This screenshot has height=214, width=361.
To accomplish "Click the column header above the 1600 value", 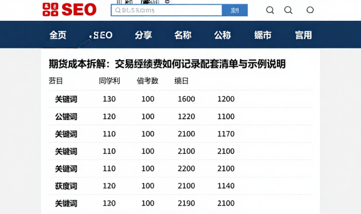I will tap(182, 81).
